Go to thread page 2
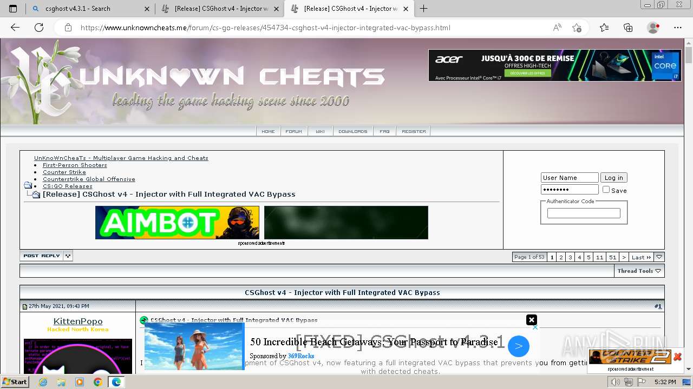The image size is (693, 389). pyautogui.click(x=561, y=257)
